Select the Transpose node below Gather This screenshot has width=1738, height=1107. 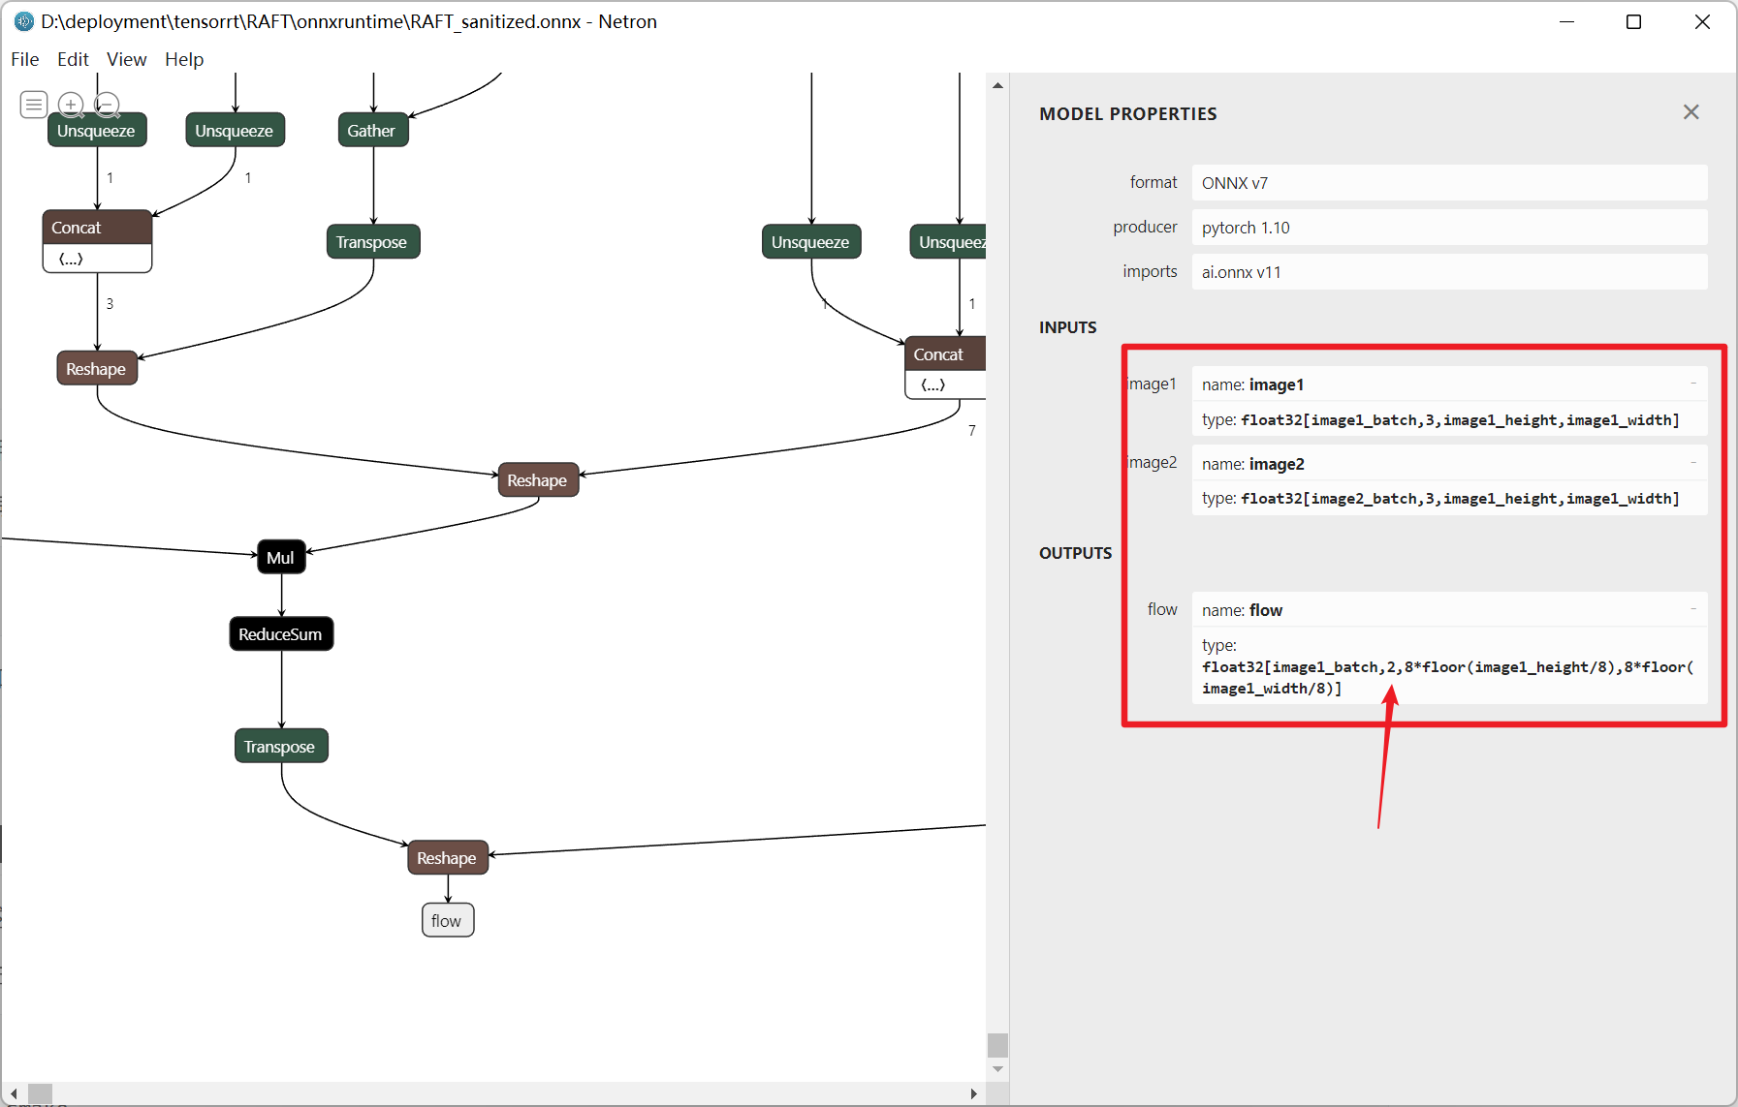(x=373, y=242)
